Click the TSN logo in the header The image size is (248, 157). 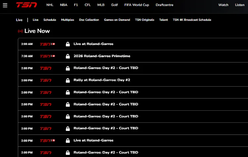[x=26, y=5]
